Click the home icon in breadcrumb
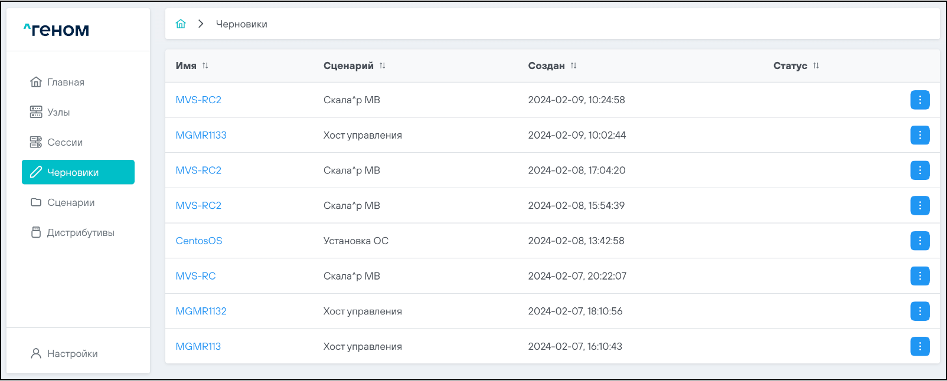947x381 pixels. coord(181,24)
